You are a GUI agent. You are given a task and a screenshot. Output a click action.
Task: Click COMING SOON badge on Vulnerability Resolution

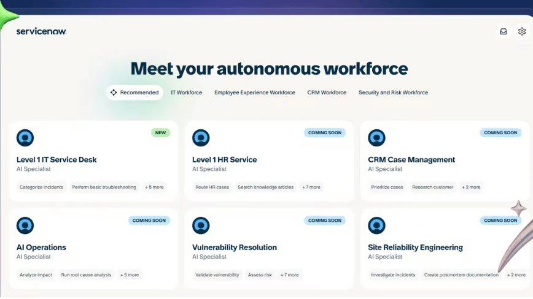tap(325, 221)
